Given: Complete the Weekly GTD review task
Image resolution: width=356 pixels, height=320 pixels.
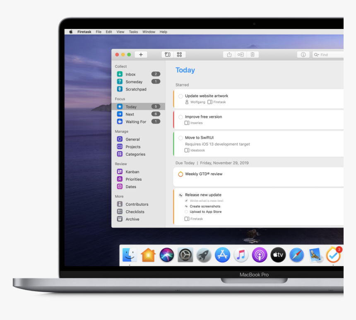Looking at the screenshot, I should 180,174.
